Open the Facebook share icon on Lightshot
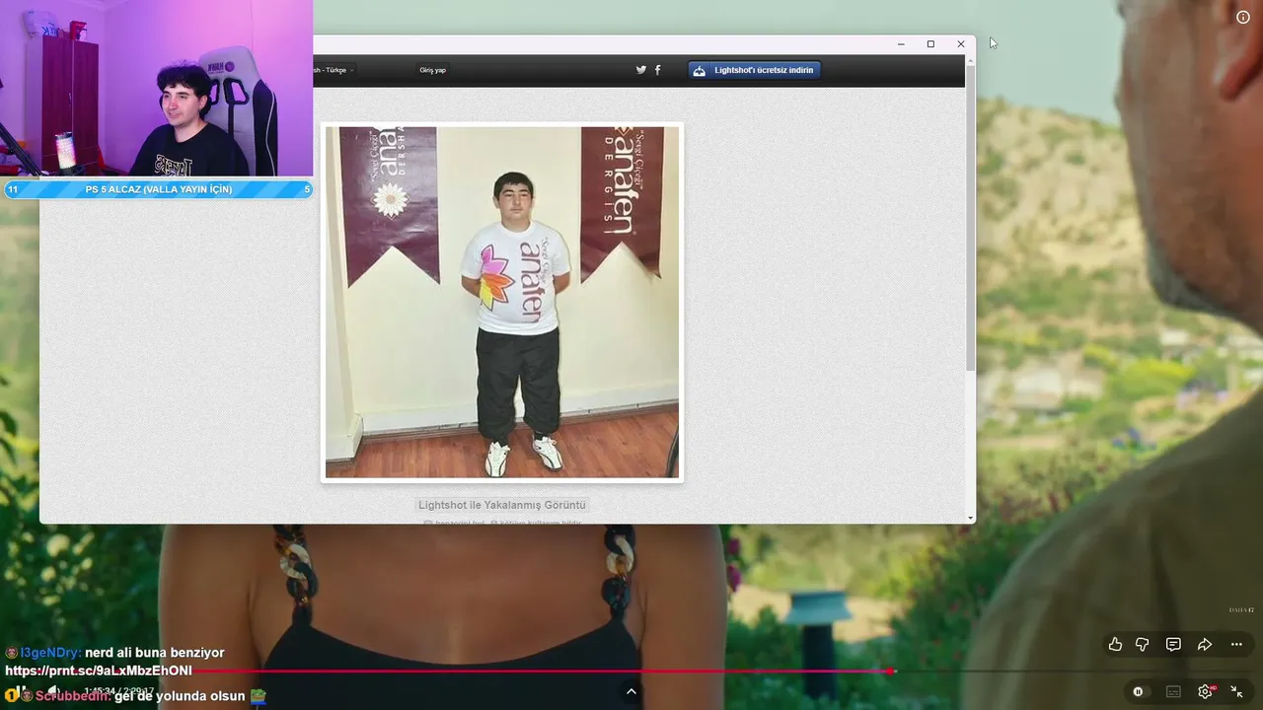This screenshot has height=710, width=1263. click(x=658, y=70)
